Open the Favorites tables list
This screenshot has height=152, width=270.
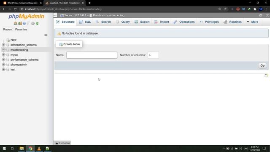[21, 30]
